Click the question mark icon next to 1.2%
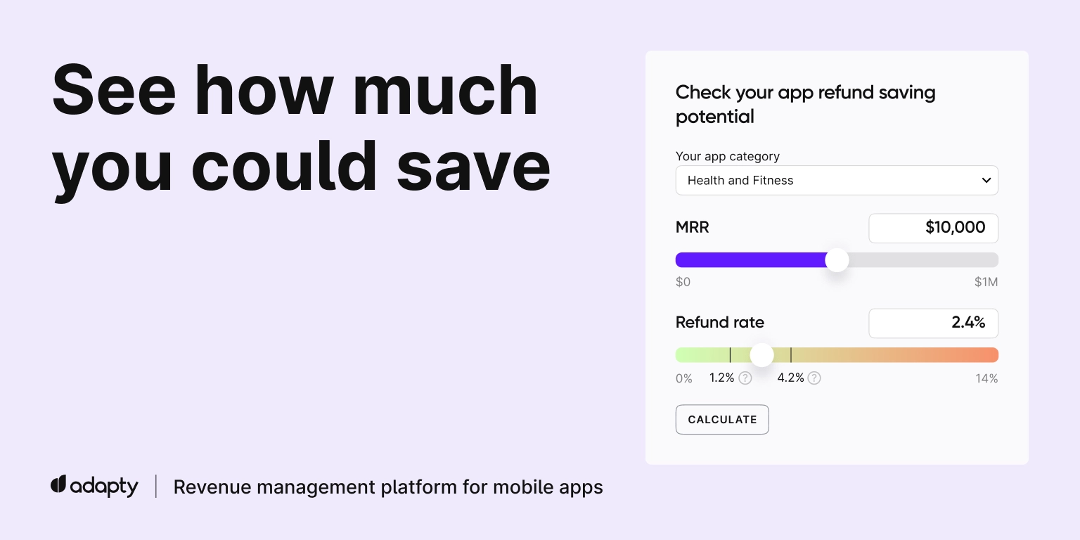Screen dimensions: 1080x540 tap(745, 378)
